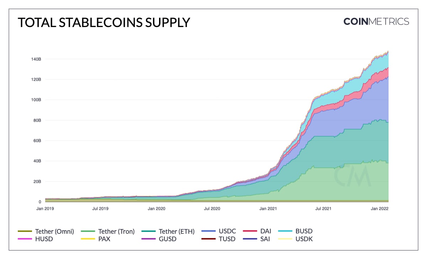Viewport: 427px width, 259px height.
Task: Click the 80B y-axis label
Action: click(x=37, y=120)
